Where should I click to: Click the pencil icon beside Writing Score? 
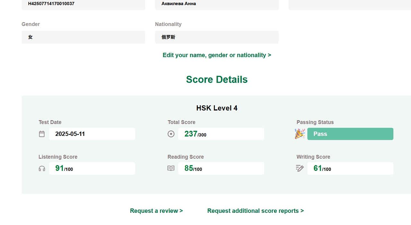point(300,168)
